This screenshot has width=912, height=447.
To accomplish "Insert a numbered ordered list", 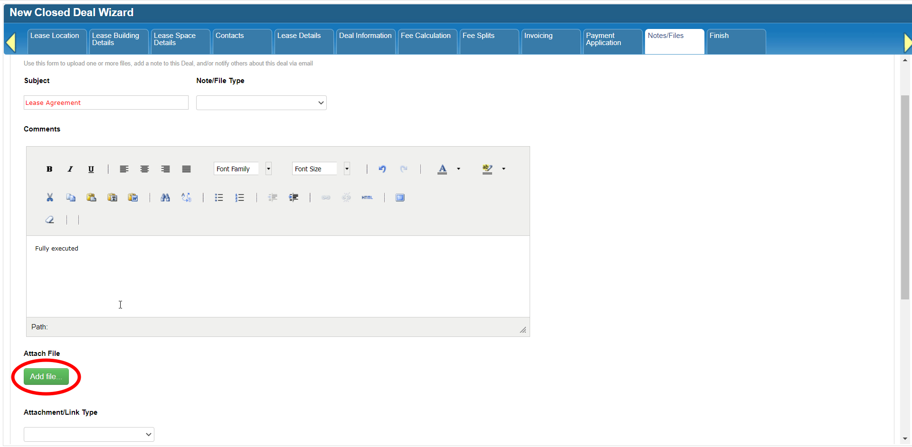I will [240, 197].
